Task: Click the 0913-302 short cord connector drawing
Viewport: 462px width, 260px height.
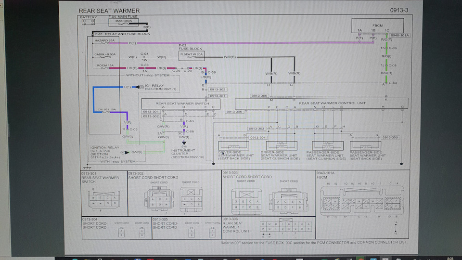Action: click(174, 199)
